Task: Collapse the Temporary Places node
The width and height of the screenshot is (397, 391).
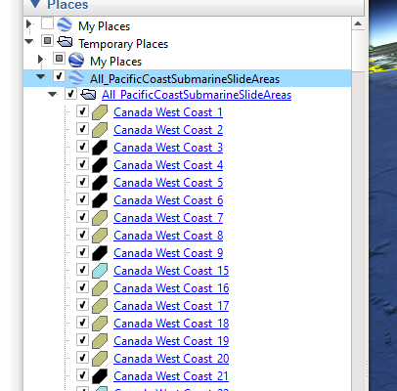Action: pyautogui.click(x=29, y=41)
